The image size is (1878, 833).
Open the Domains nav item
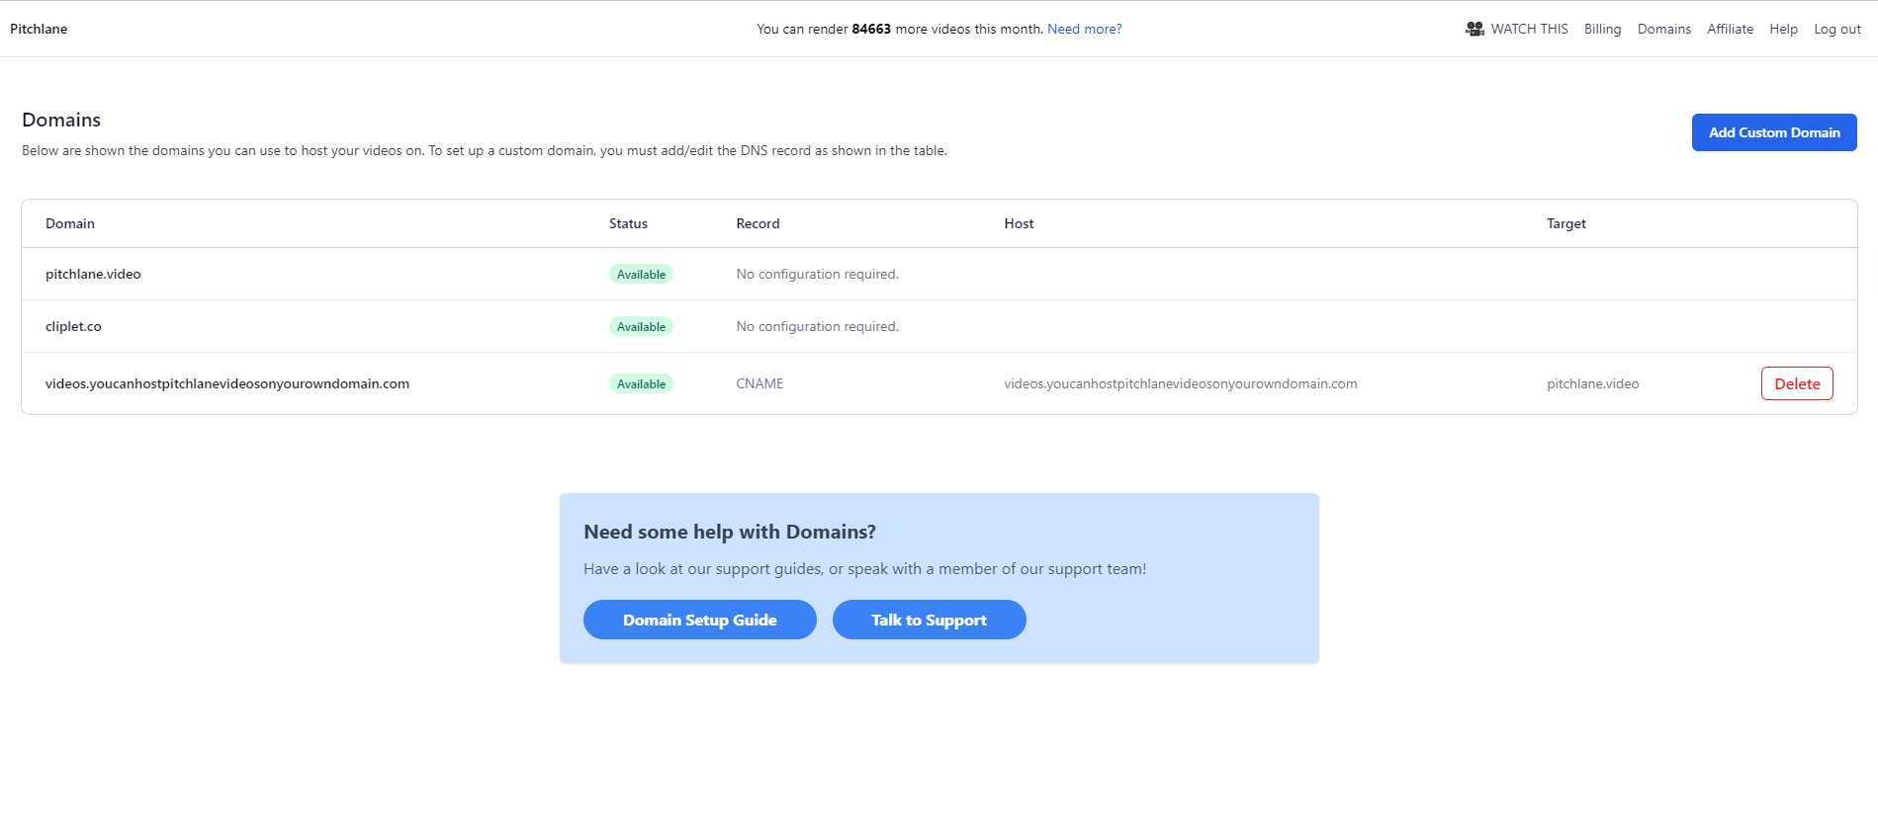[x=1664, y=29]
